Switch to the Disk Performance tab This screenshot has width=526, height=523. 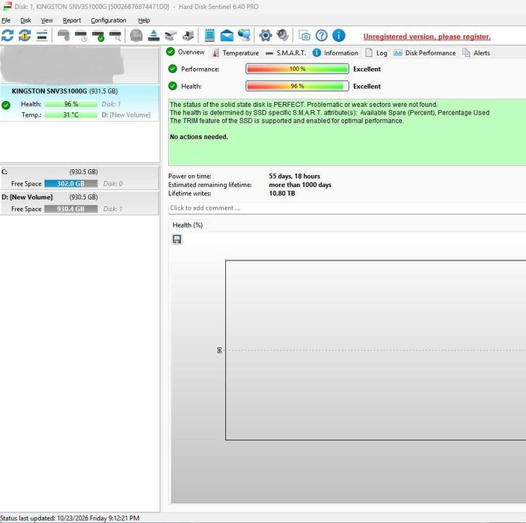425,53
